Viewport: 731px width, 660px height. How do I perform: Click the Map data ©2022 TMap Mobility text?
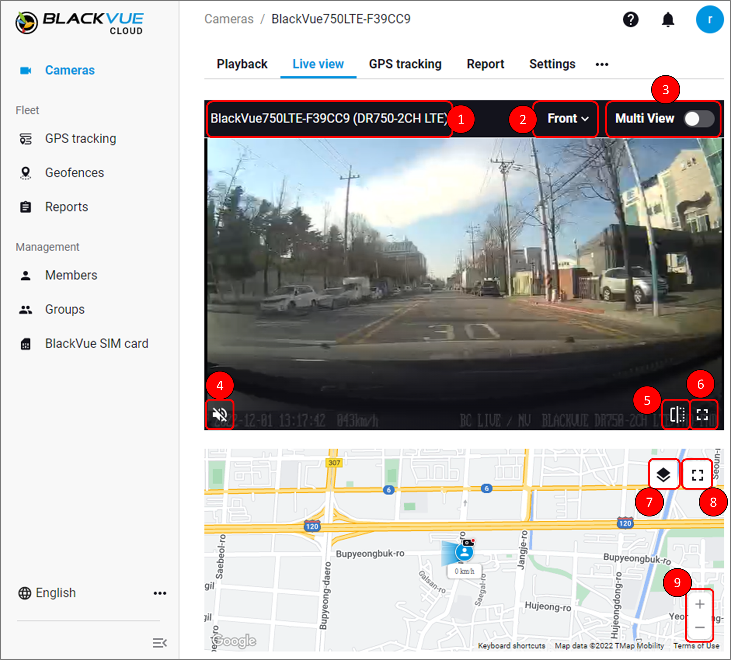click(609, 646)
